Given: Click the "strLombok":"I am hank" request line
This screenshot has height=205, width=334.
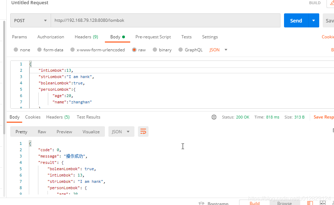Looking at the screenshot, I should [x=66, y=77].
